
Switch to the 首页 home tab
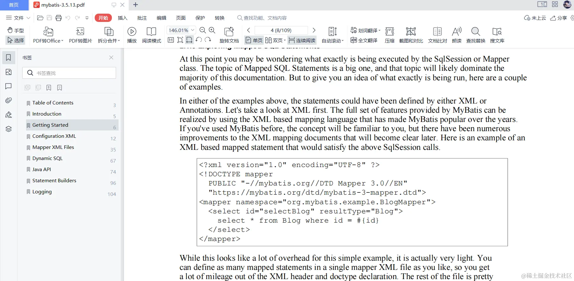pyautogui.click(x=14, y=5)
